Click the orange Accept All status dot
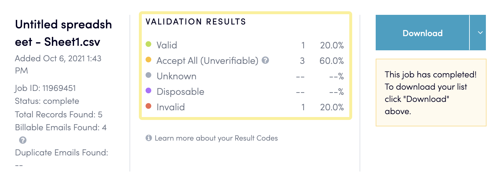Screen dimensions: 502x187 (149, 61)
